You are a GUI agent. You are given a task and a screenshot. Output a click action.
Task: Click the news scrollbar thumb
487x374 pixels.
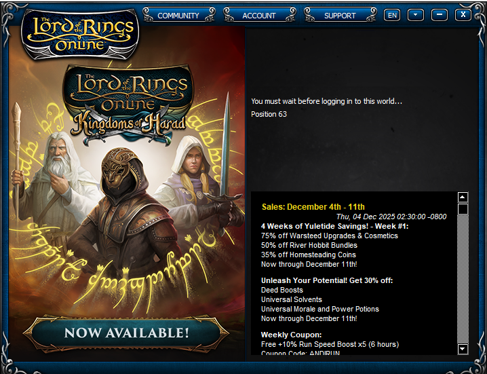[463, 209]
